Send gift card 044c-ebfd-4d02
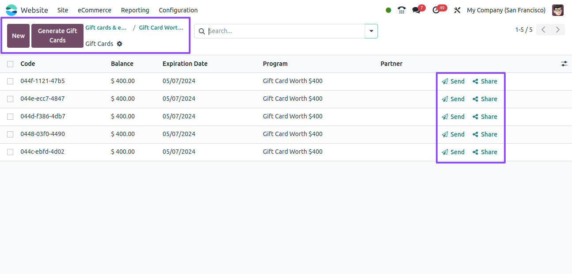 (453, 152)
